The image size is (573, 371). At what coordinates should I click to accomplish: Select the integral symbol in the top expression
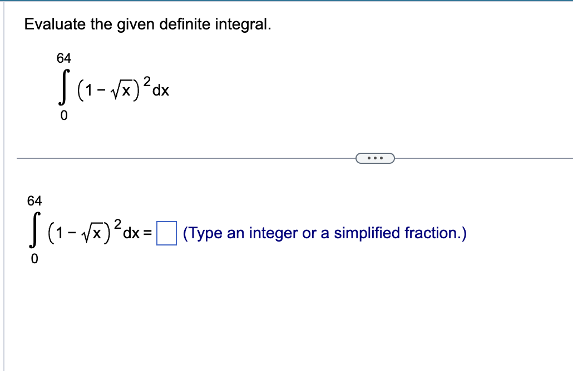(x=63, y=86)
